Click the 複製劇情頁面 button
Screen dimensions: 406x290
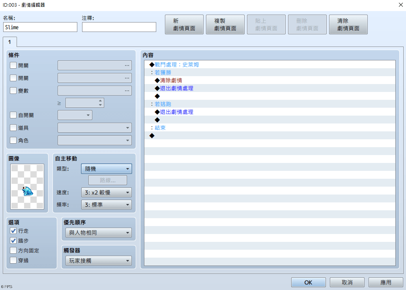click(225, 24)
